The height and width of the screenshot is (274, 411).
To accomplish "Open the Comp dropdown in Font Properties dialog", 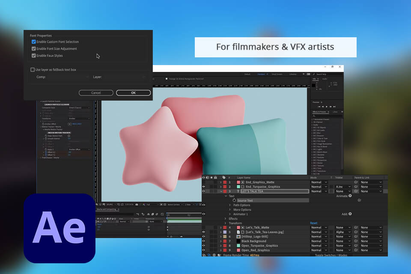I will point(68,77).
